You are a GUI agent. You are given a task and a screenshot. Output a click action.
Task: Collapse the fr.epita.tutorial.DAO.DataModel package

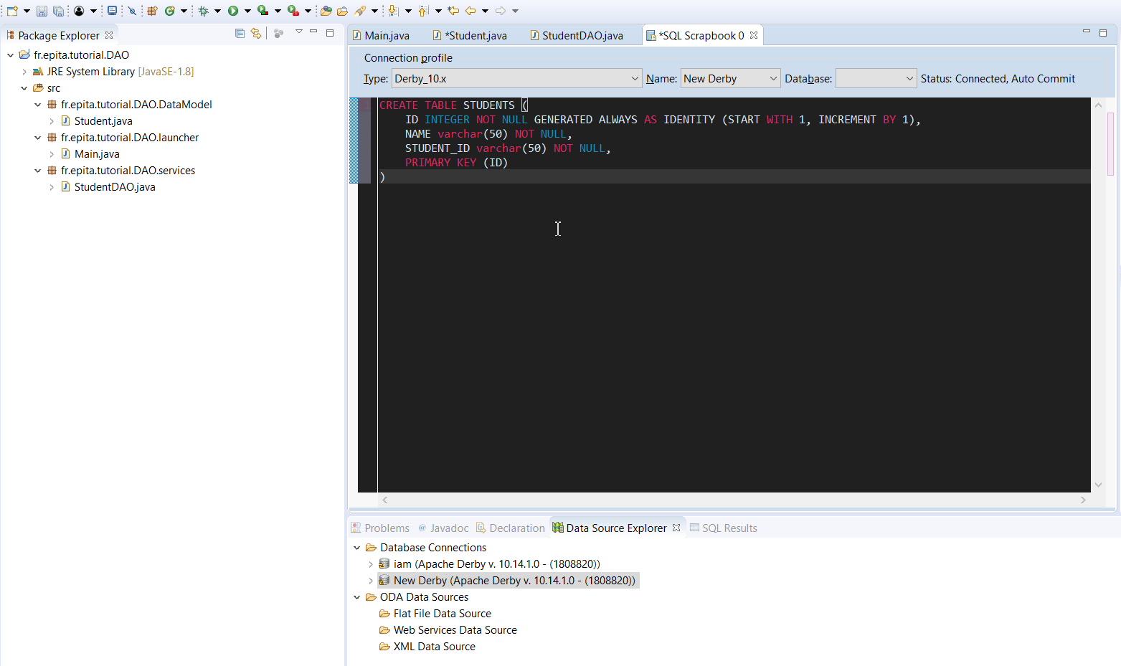38,105
